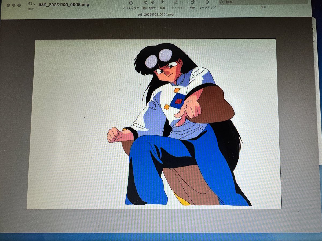Image resolution: width=322 pixels, height=241 pixels.
Task: Open the sidebar view (表示) menu button
Action: pyautogui.click(x=32, y=4)
